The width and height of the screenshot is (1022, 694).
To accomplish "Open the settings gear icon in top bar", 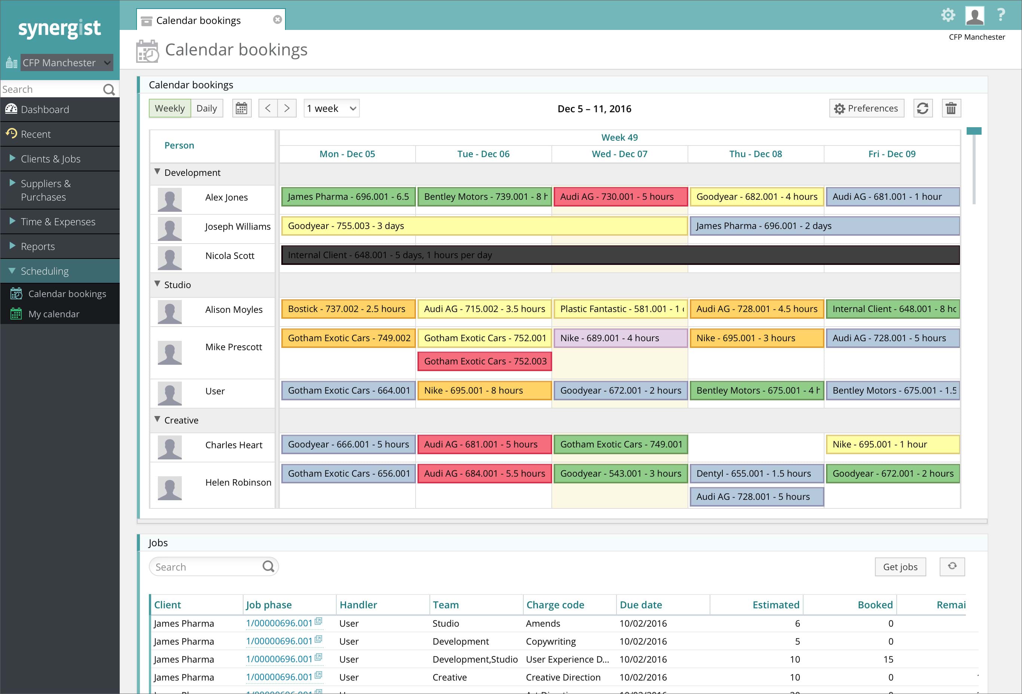I will pyautogui.click(x=948, y=15).
